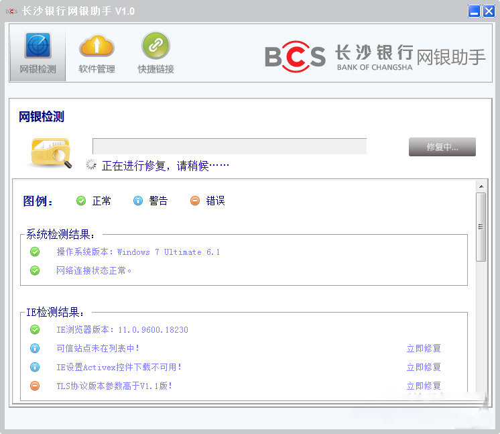Click the 软件管理 tab label text
This screenshot has height=434, width=500.
97,69
